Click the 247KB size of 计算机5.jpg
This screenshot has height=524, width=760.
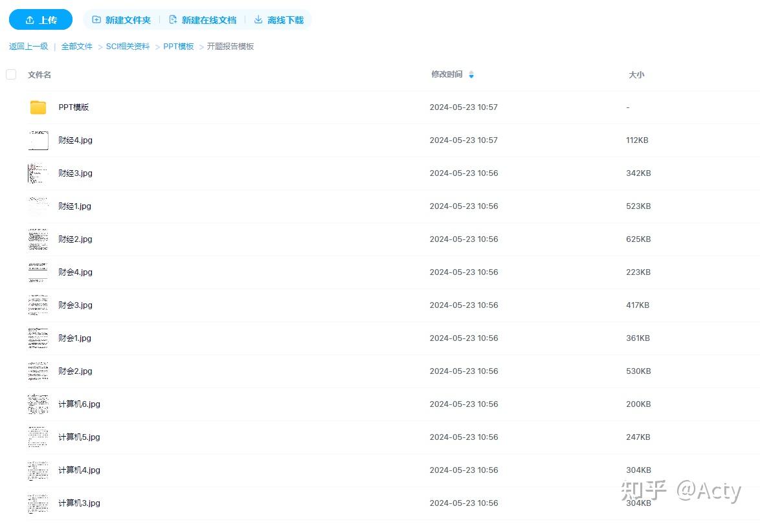[638, 437]
